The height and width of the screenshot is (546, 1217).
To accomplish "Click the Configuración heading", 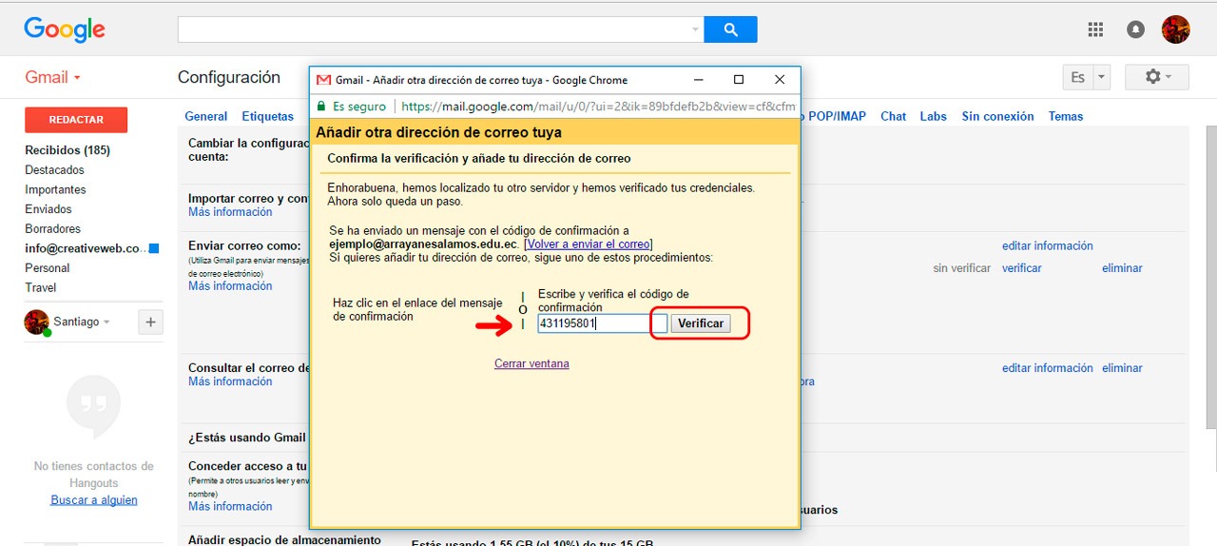I will click(x=229, y=77).
